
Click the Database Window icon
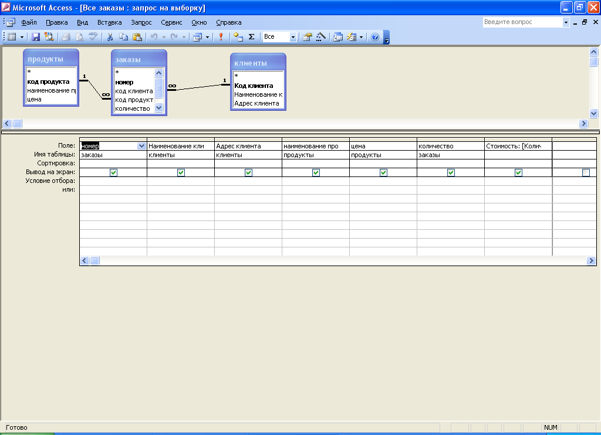tap(338, 37)
